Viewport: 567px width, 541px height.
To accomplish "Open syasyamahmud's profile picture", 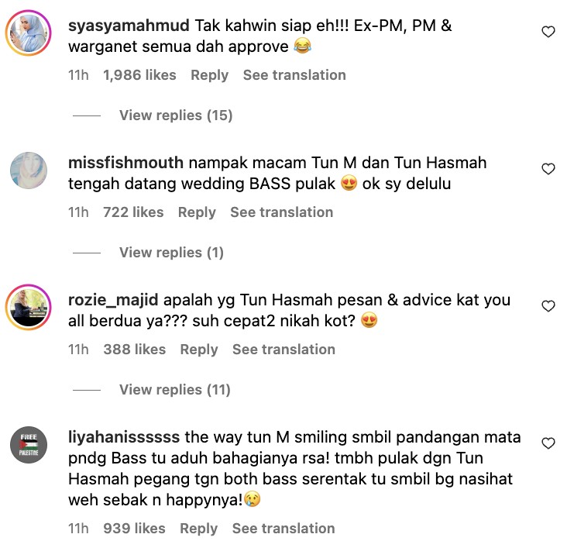I will pyautogui.click(x=28, y=33).
